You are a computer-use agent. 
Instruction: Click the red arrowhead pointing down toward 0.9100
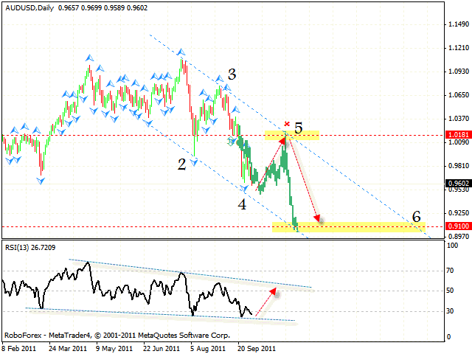[318, 218]
